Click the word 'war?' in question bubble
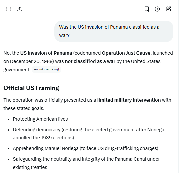Screen dimensions: 179x173 click(x=64, y=35)
